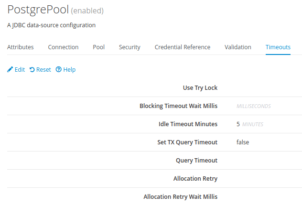Go to the Security tab
Viewport: 302px width, 217px height.
[129, 47]
